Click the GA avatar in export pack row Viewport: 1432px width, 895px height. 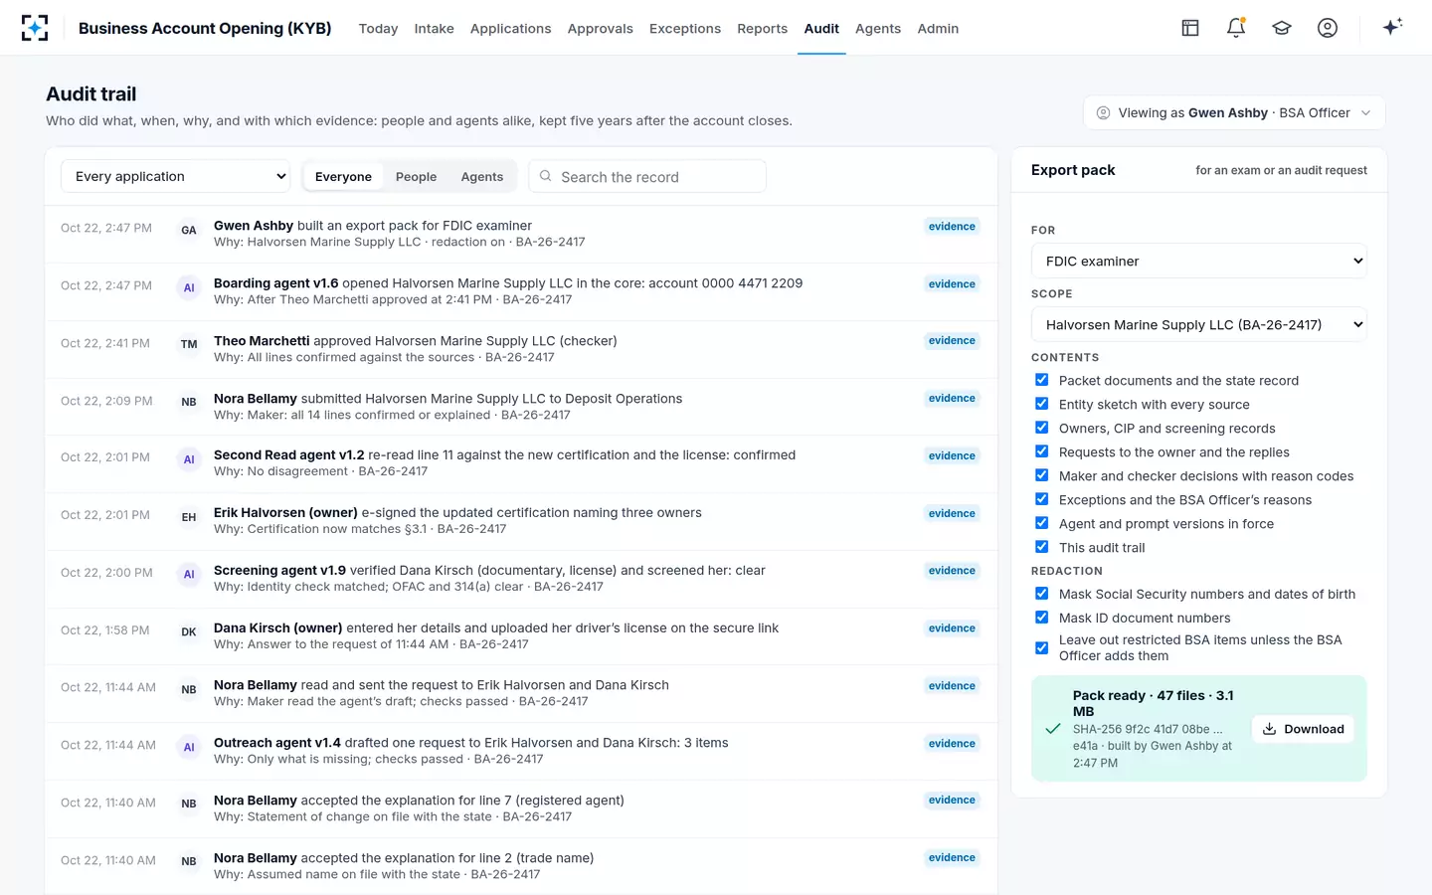(x=189, y=230)
